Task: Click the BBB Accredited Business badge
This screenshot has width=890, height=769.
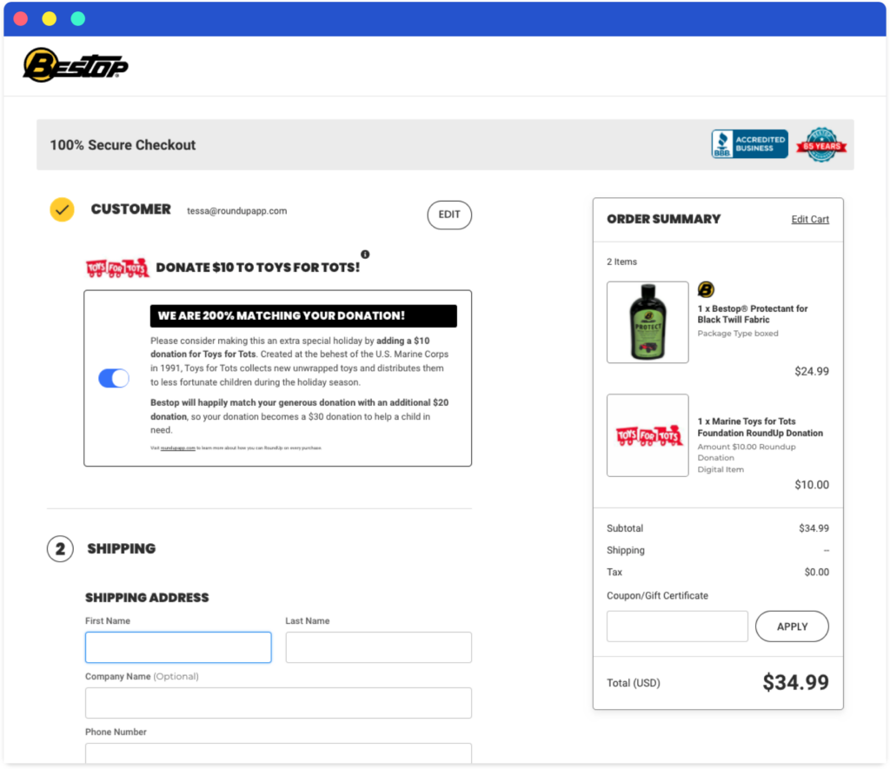Action: click(749, 144)
